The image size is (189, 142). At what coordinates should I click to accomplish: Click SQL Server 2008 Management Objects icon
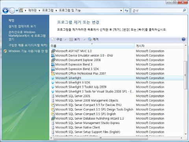53,100
